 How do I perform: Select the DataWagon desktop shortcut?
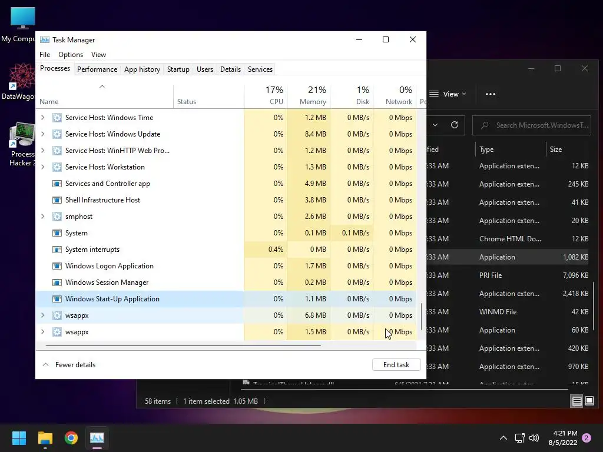point(19,82)
